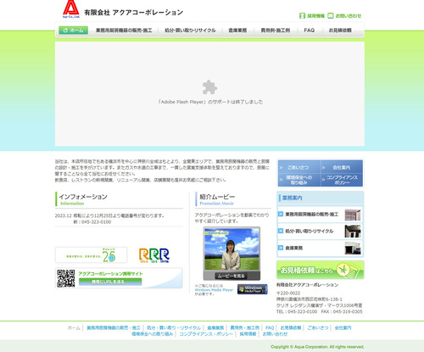Click the red Aqua Corporation logo
The width and height of the screenshot is (424, 352).
[x=71, y=9]
